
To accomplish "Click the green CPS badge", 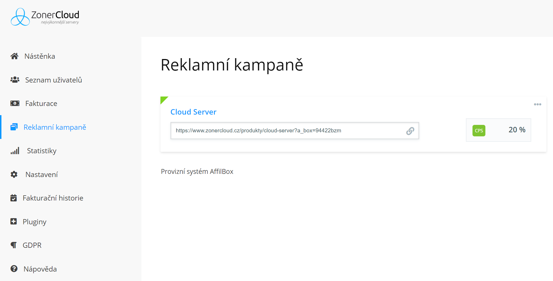I will (479, 131).
